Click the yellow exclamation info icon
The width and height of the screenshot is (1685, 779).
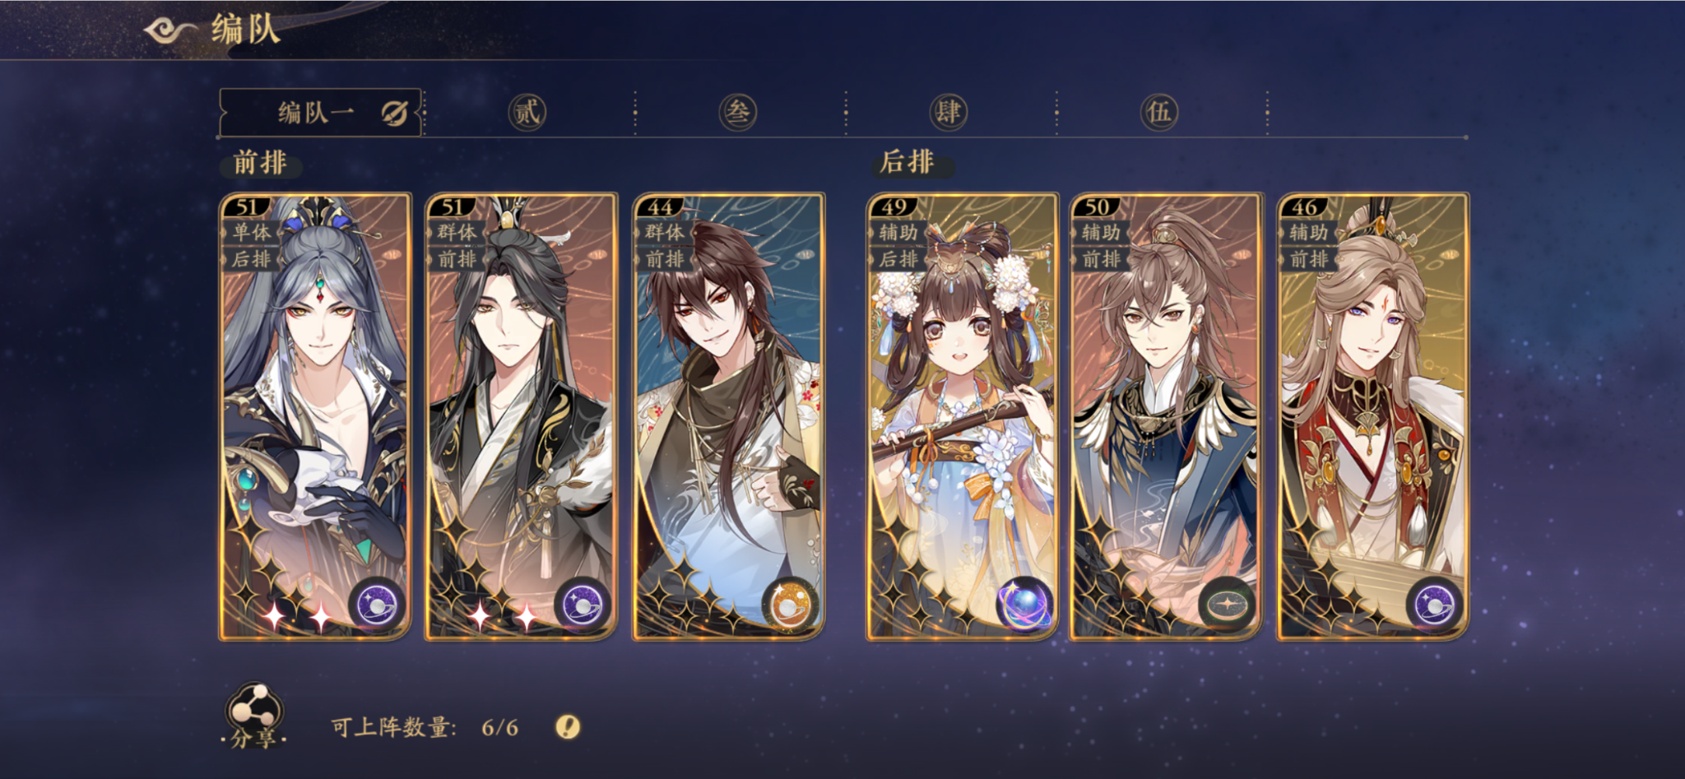(568, 727)
